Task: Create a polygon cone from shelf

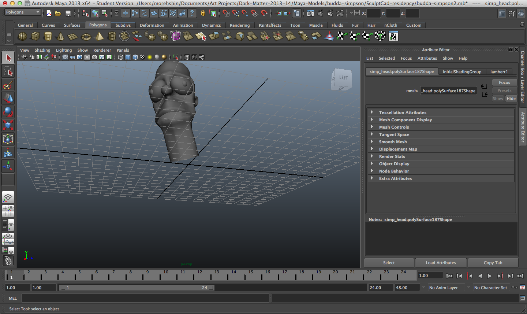Action: [60, 36]
